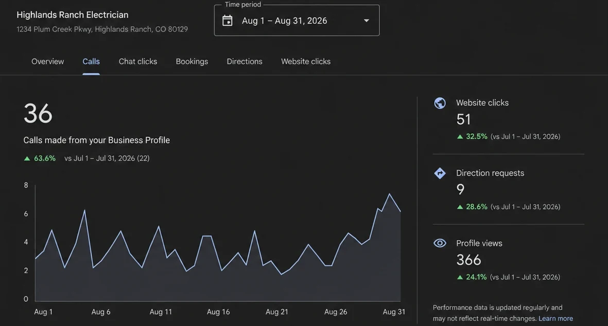Click the Aug 21 axis label

tap(277, 312)
